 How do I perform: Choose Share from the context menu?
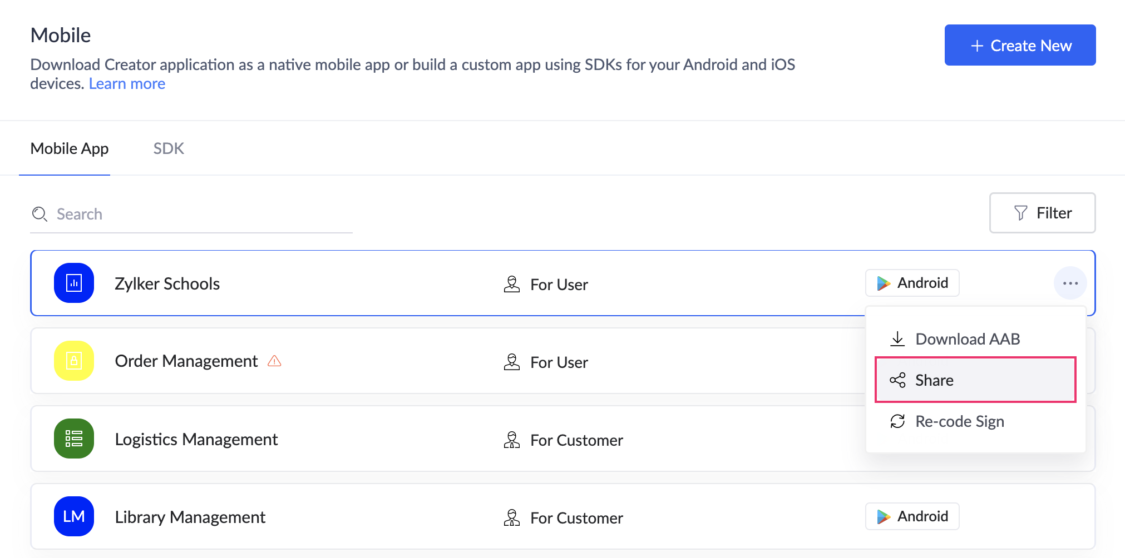[x=975, y=380]
